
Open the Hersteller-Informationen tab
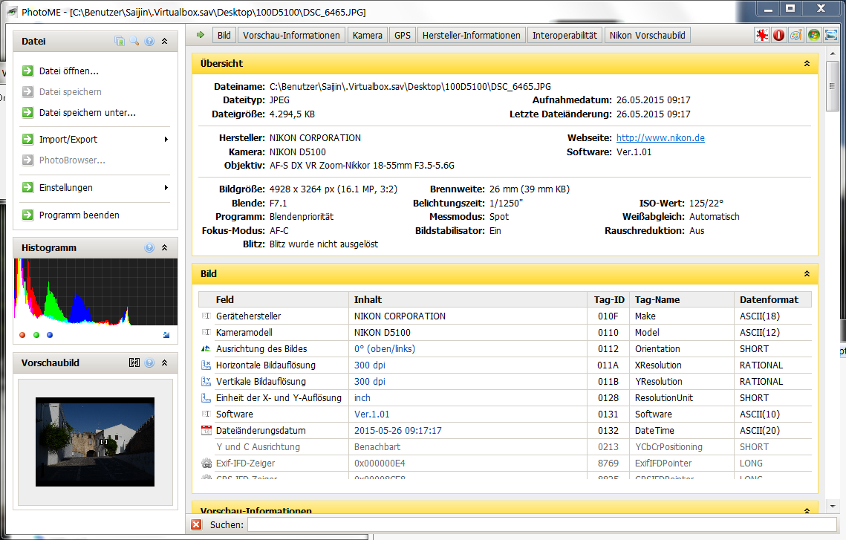(472, 35)
